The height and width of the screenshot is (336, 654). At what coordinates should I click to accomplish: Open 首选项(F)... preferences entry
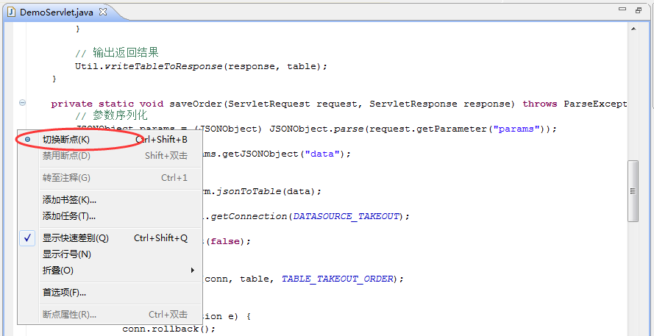[110, 293]
